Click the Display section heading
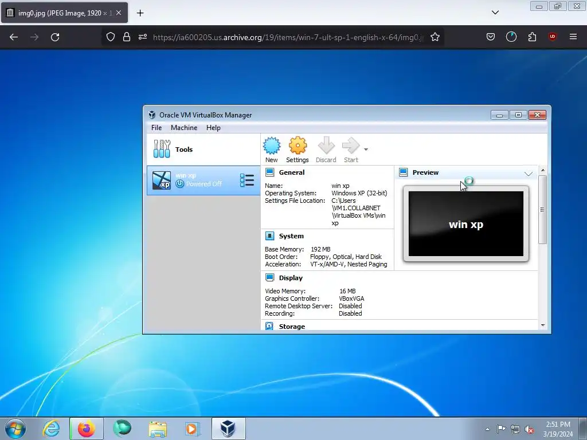587x440 pixels. point(291,278)
